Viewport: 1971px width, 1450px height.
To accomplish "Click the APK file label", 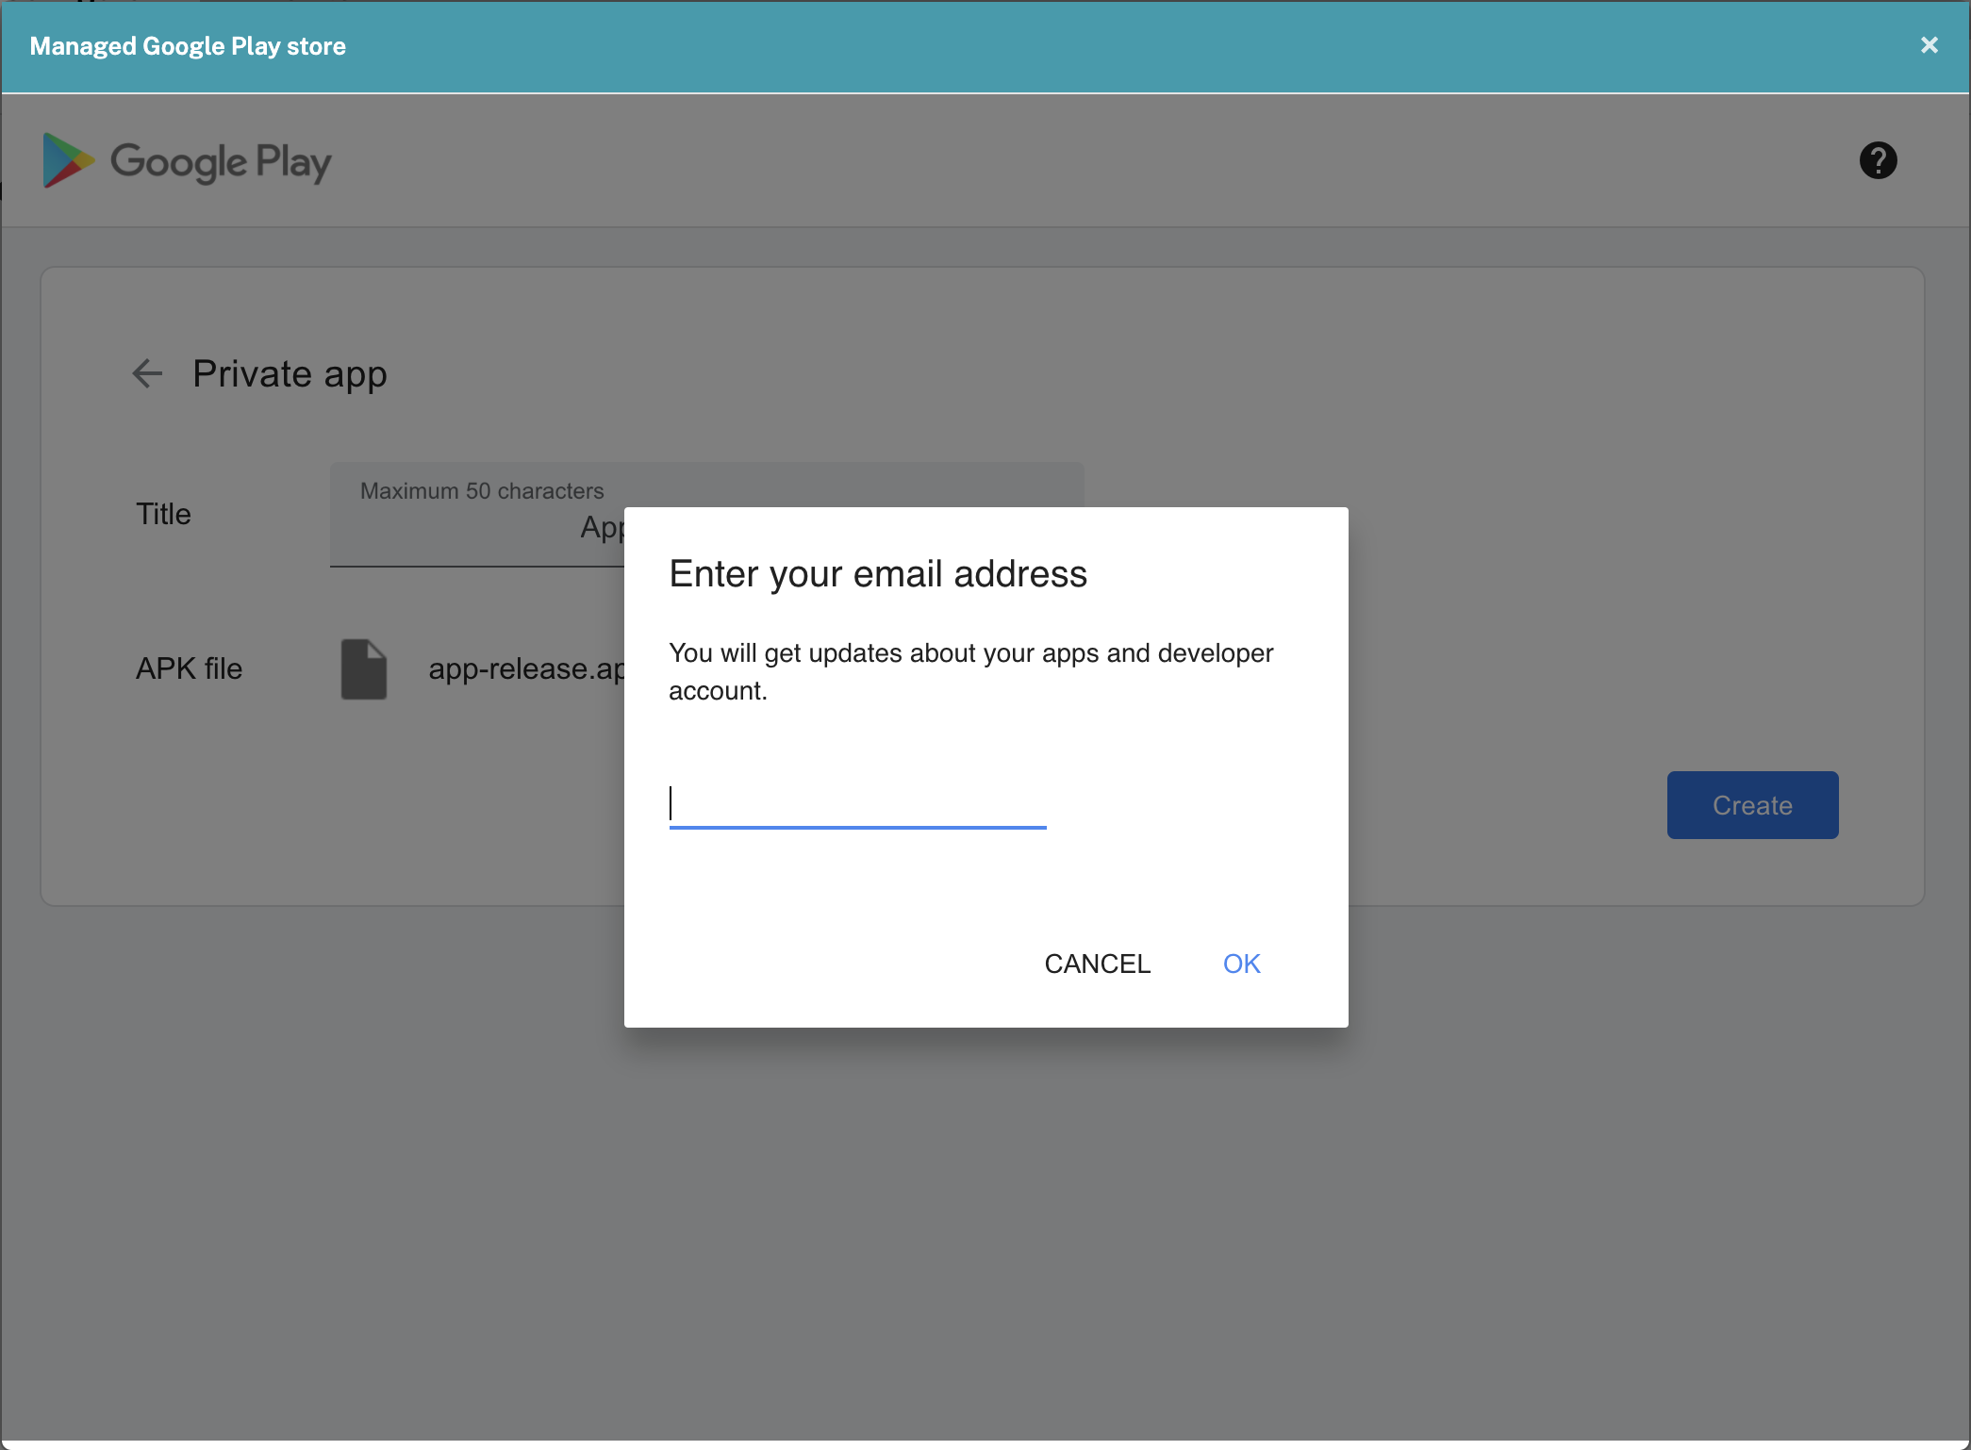I will pos(189,668).
